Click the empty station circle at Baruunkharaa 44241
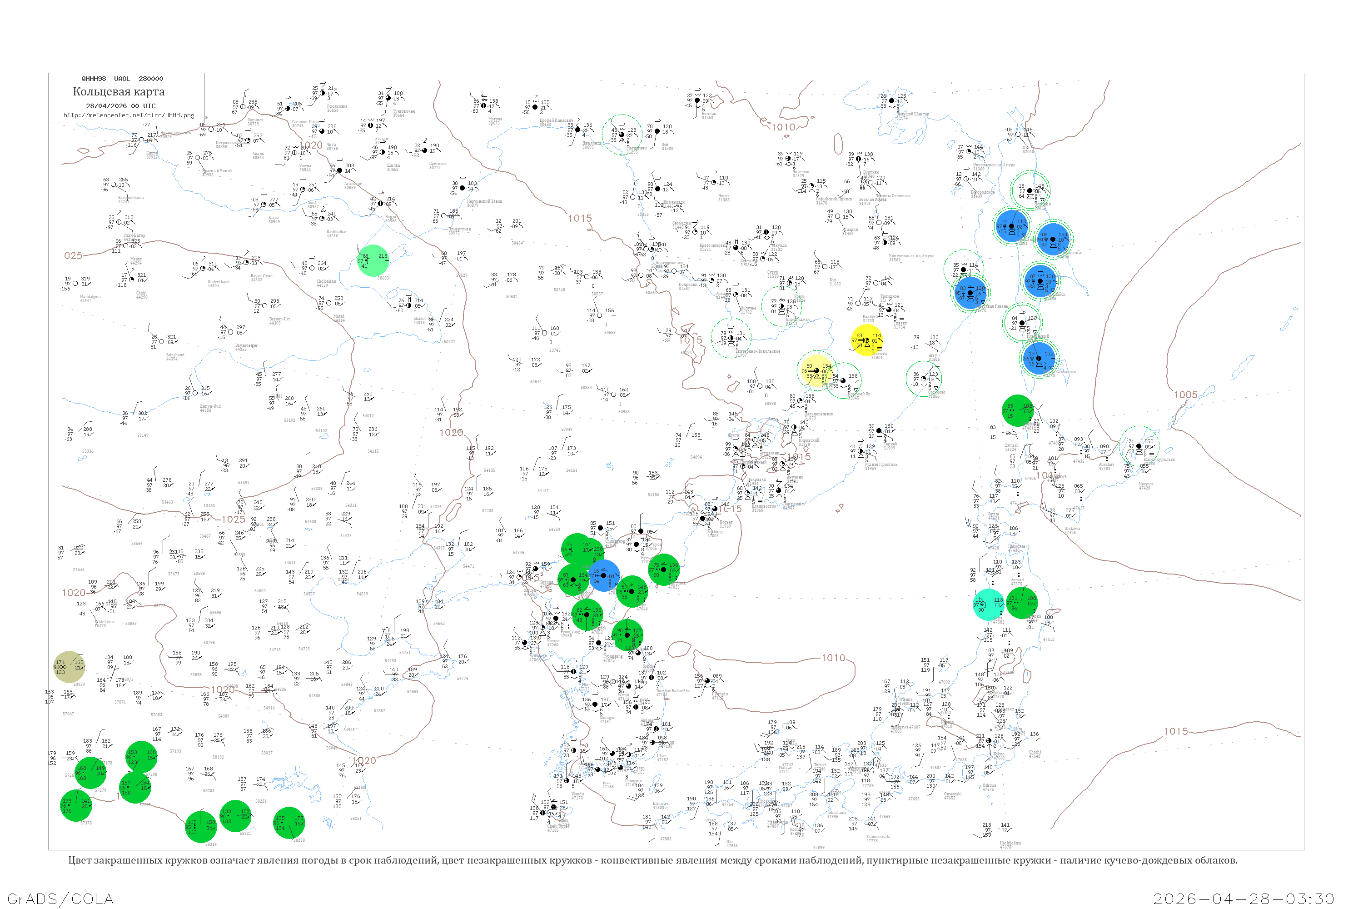This screenshot has width=1363, height=909. (114, 185)
